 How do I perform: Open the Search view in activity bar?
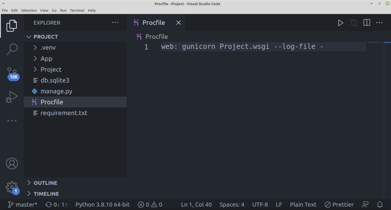coord(12,49)
